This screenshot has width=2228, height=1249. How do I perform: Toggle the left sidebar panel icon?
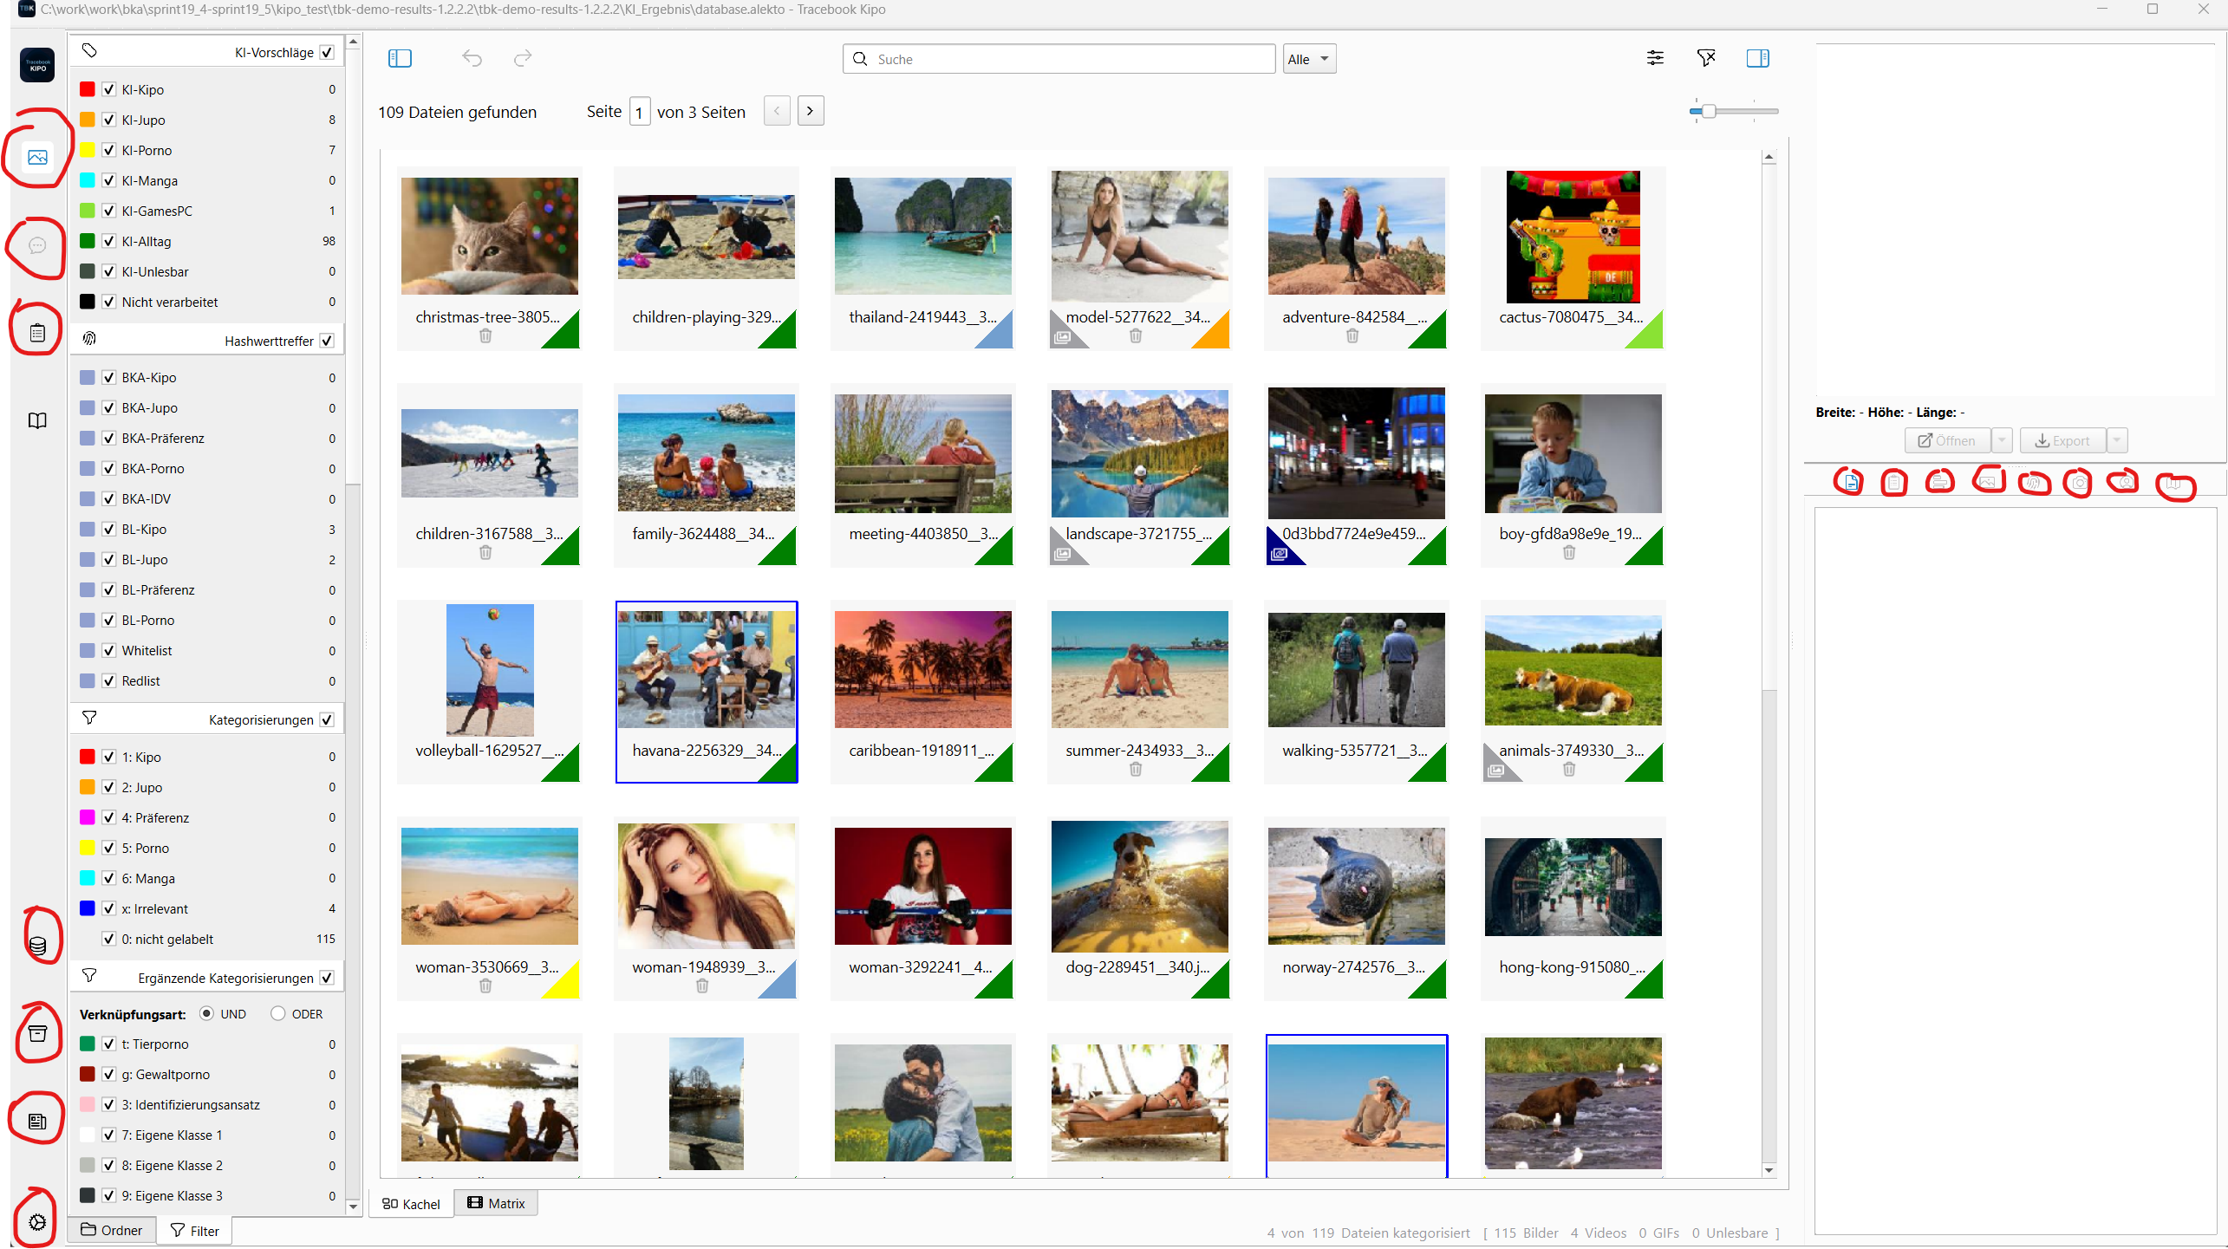(x=400, y=58)
